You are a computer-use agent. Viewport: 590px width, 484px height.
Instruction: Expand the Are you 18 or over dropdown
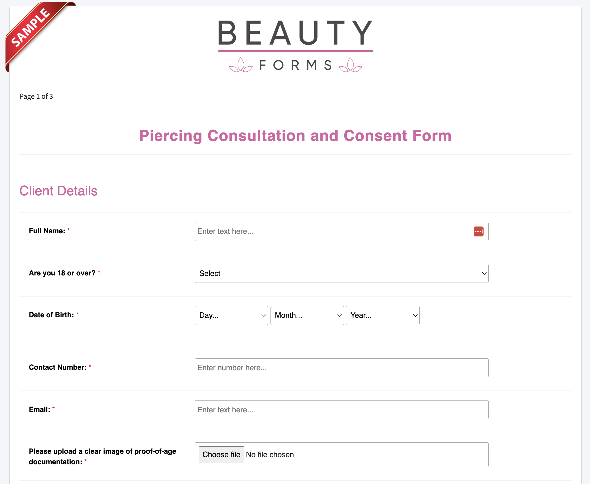[x=342, y=273]
